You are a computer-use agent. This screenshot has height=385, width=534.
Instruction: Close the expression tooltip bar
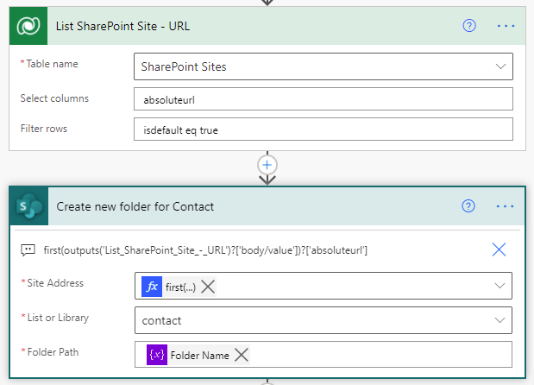click(x=499, y=249)
